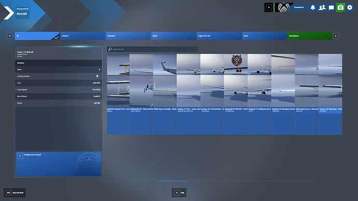Select the rightmost Cessna Skywagon thumbnail
358x201 pixels.
pyautogui.click(x=331, y=94)
